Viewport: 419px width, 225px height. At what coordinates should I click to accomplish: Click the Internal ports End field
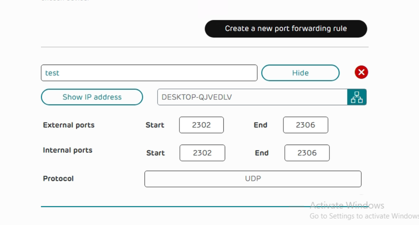[x=307, y=153]
